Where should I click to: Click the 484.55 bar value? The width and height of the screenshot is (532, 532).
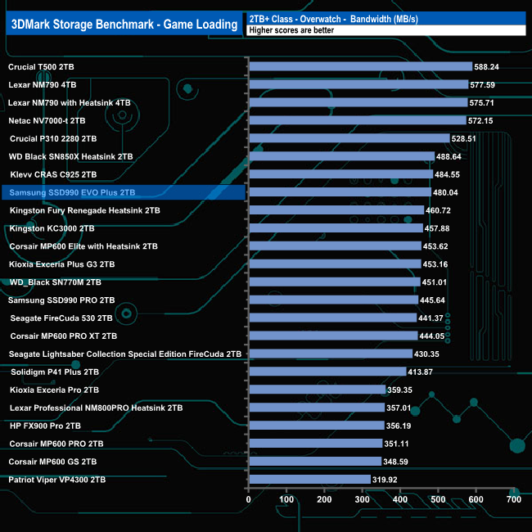point(447,174)
